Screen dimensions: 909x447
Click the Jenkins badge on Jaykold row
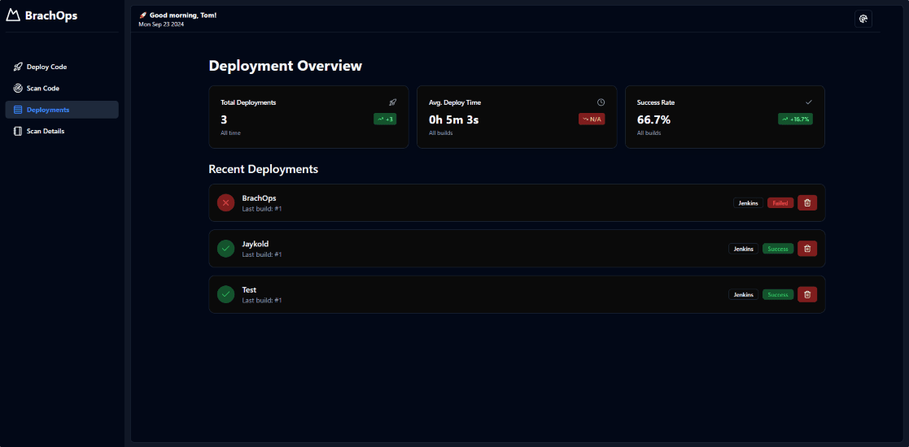(743, 249)
